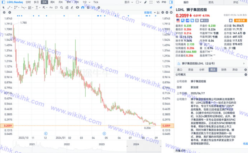Switch to 周K weekly chart
This screenshot has width=248, height=153.
coord(53,2)
